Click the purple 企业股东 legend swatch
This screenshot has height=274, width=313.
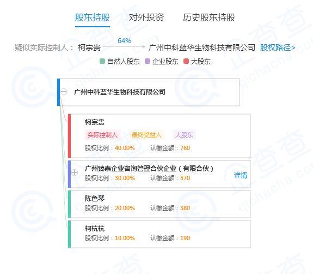coord(148,61)
